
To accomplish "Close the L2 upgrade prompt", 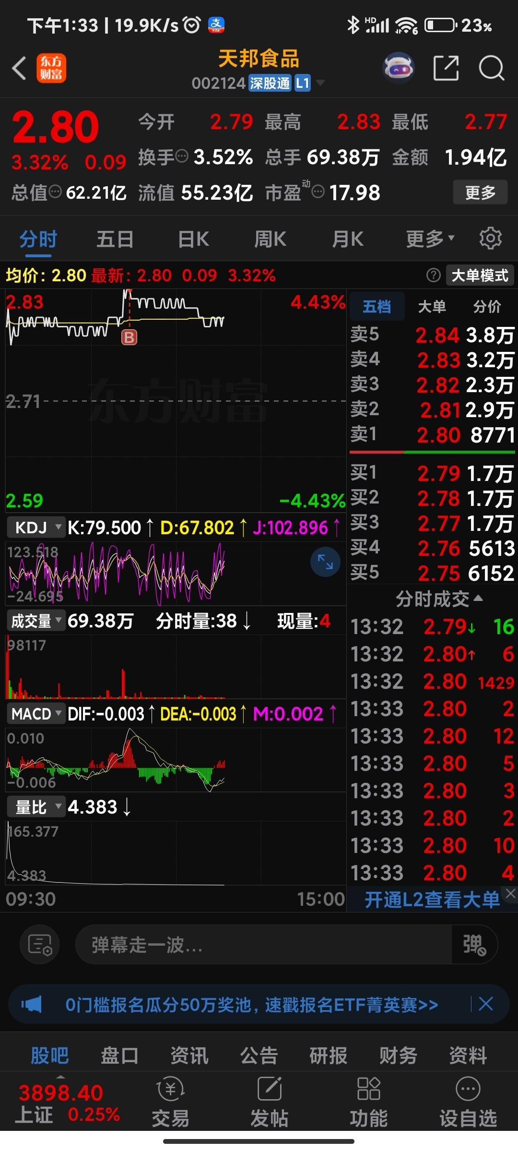I will tap(510, 893).
